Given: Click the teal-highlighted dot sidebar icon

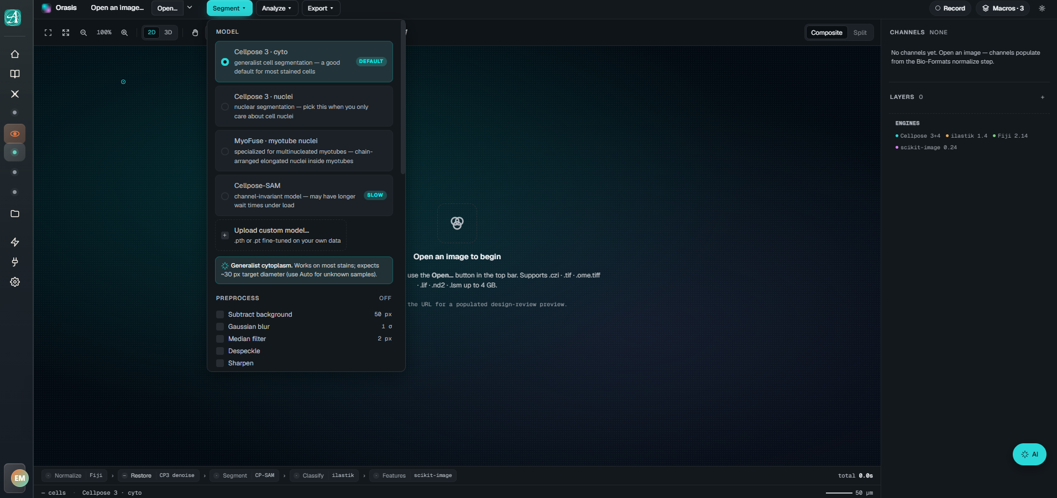Looking at the screenshot, I should 15,153.
